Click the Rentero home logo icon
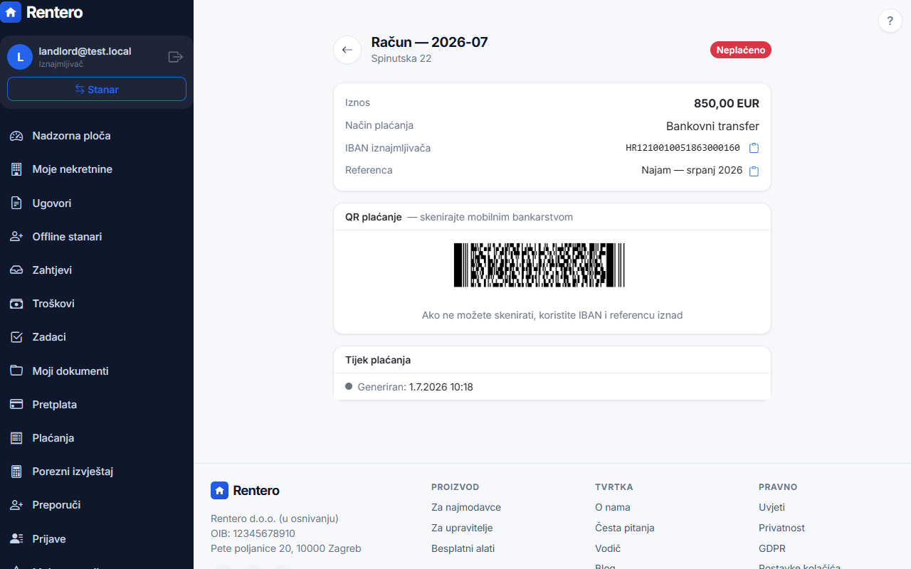Screen dimensions: 911x569 10,12
